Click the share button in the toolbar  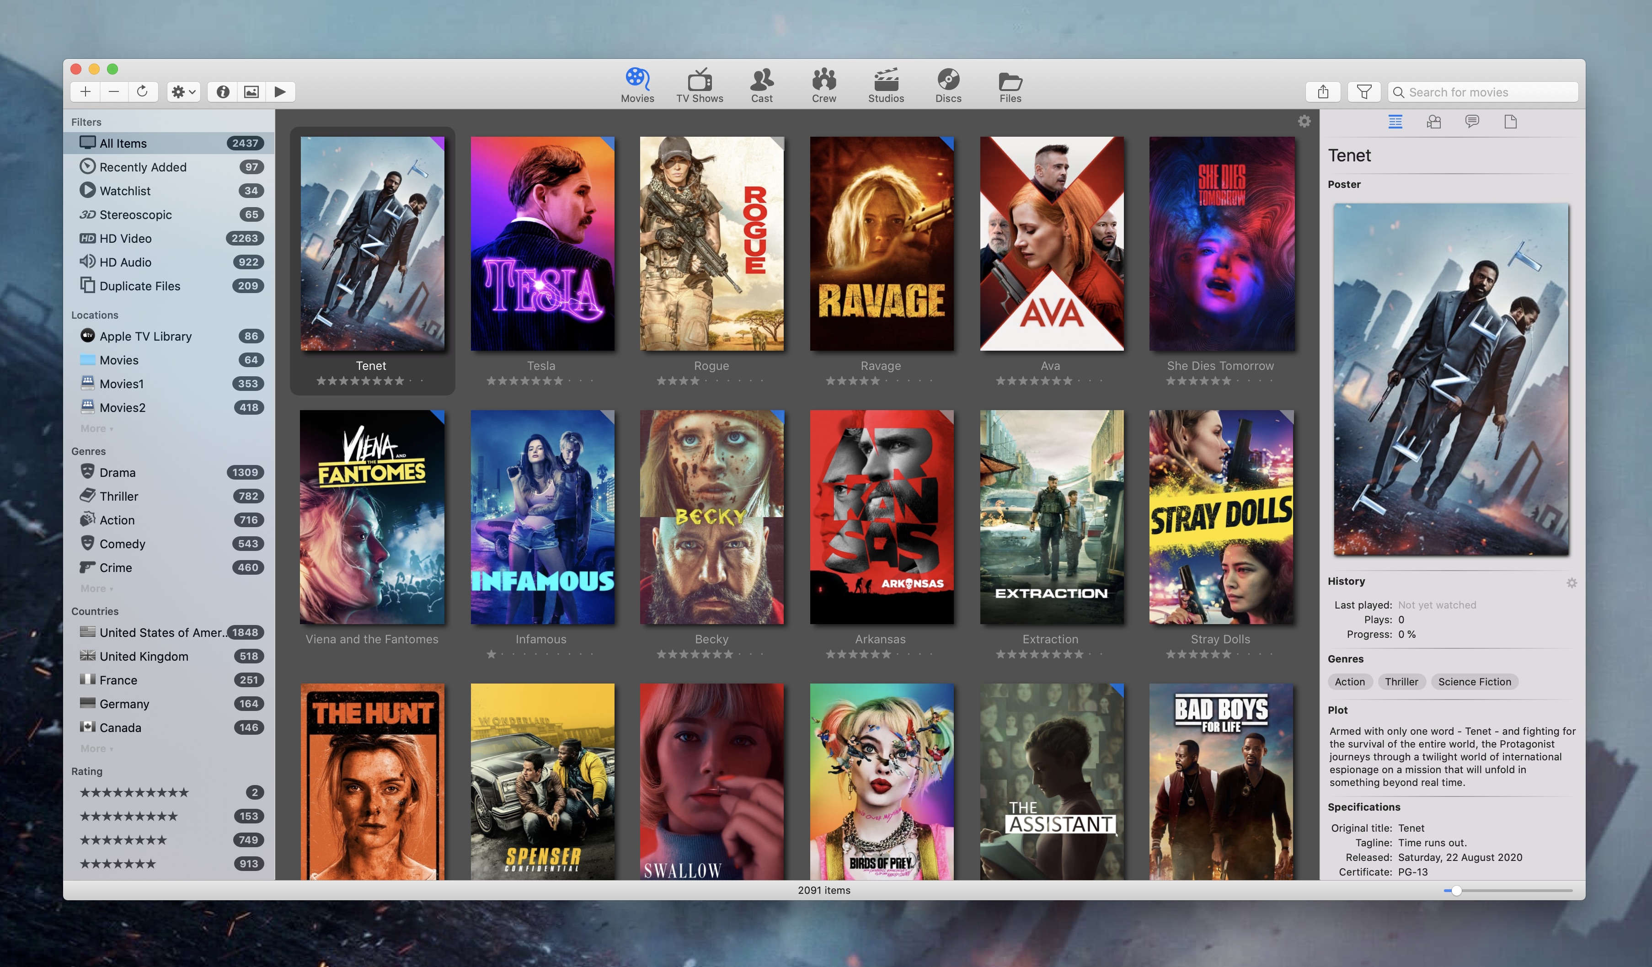tap(1323, 92)
